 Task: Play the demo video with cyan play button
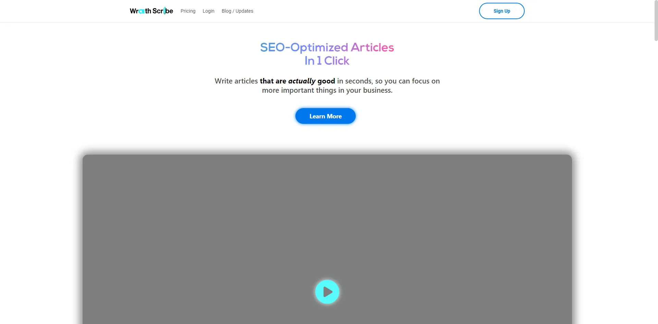pos(327,292)
